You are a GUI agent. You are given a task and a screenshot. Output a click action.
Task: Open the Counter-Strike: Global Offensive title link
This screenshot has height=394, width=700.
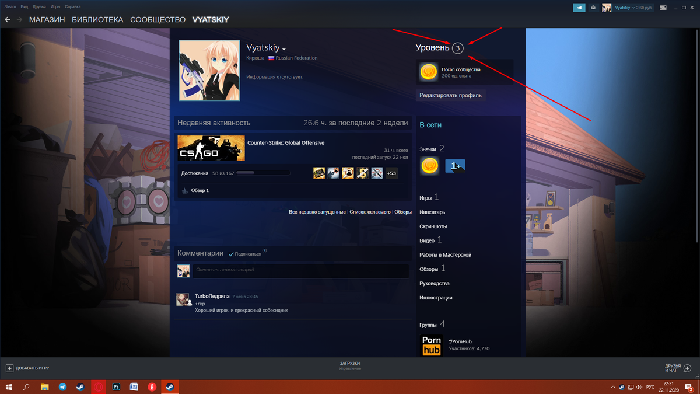click(286, 142)
